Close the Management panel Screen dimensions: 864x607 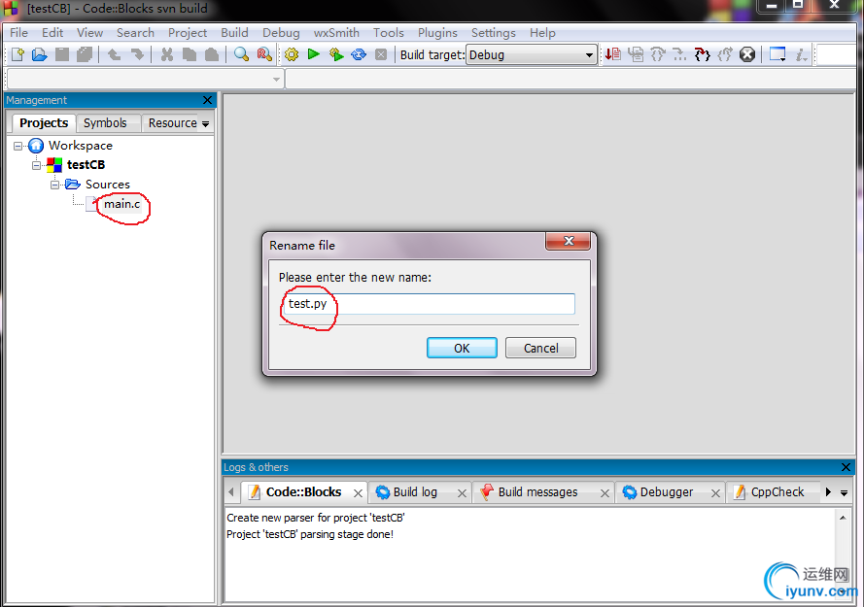[207, 100]
